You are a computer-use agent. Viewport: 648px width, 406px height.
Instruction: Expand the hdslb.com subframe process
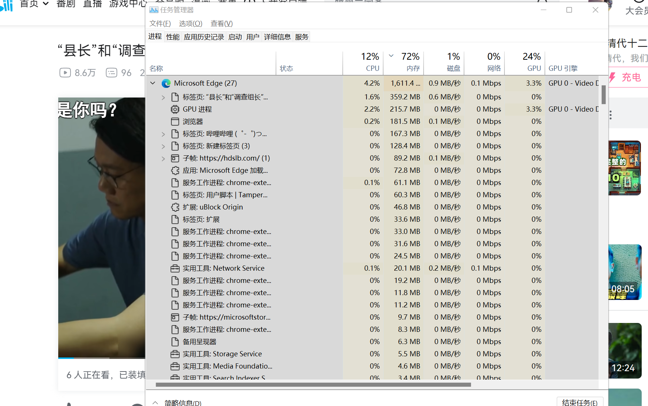pos(163,159)
